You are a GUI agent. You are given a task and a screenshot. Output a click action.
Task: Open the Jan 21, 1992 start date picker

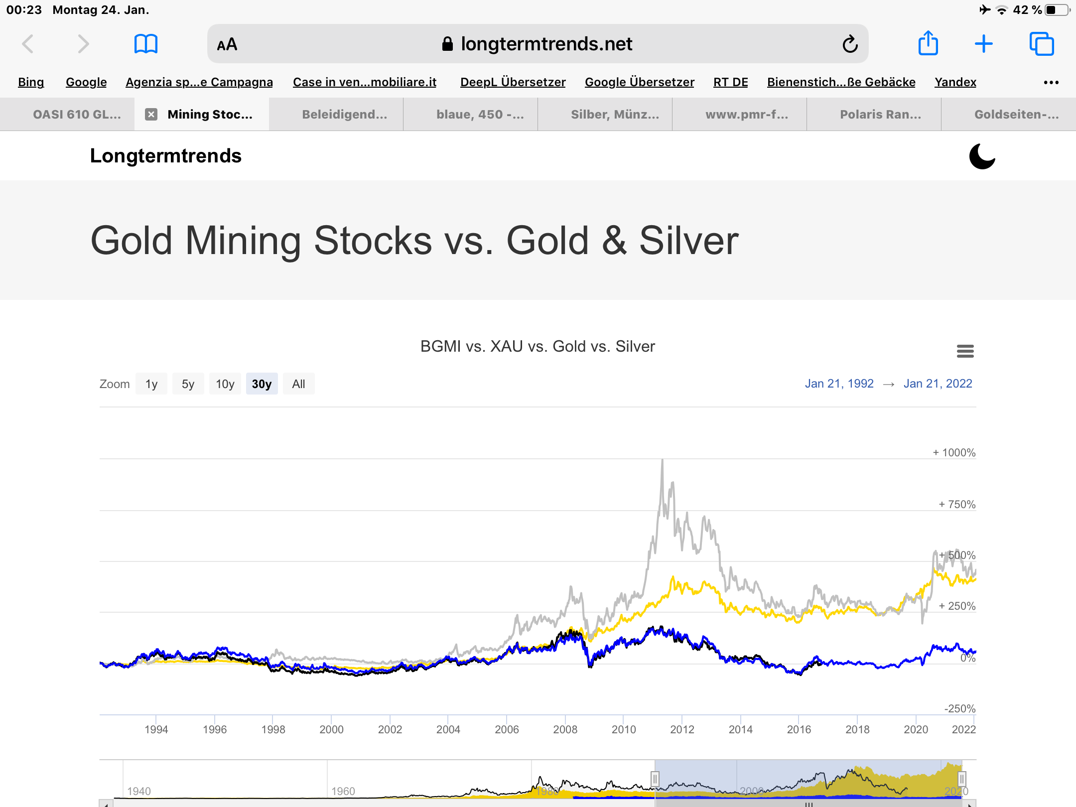[x=839, y=384]
